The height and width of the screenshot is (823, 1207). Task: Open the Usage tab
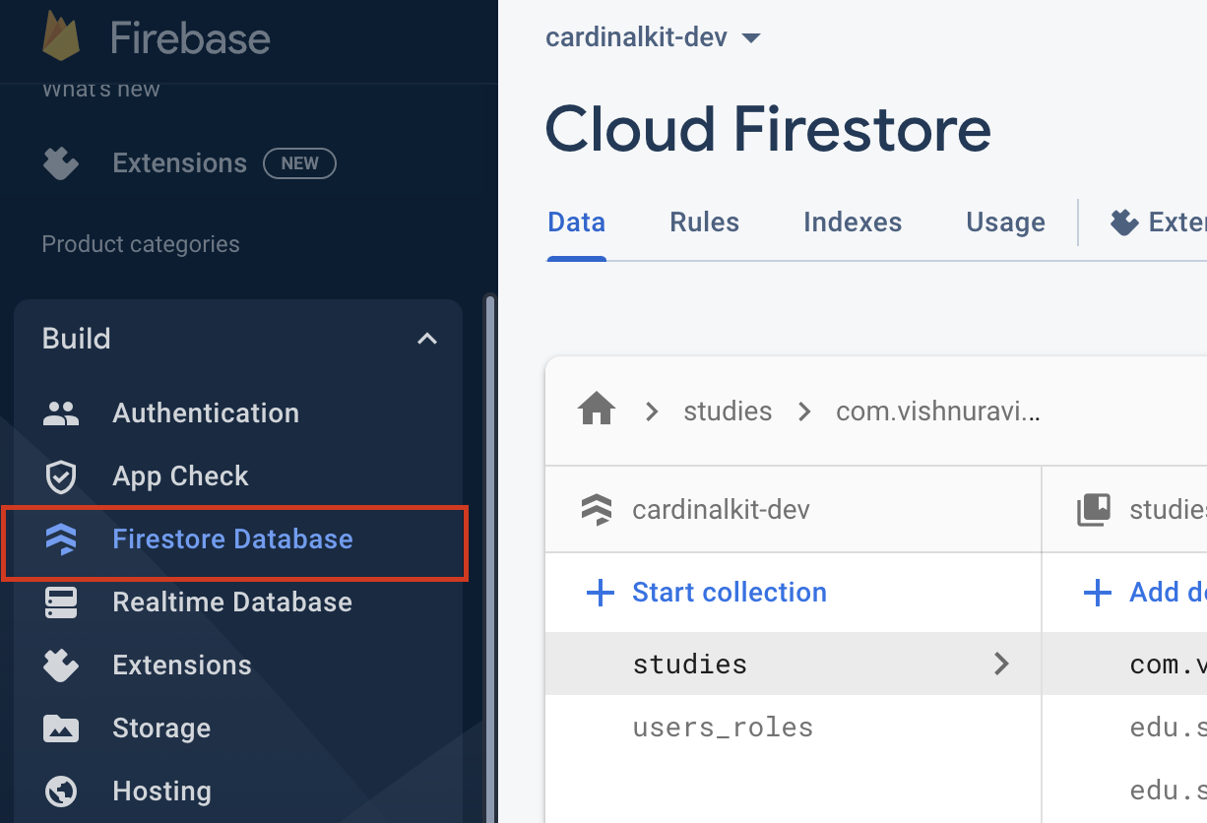tap(1005, 222)
